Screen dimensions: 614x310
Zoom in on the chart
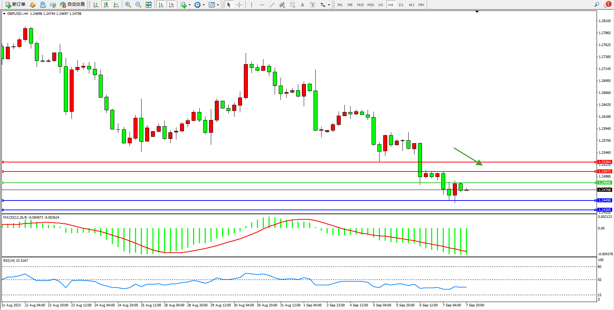coord(128,5)
